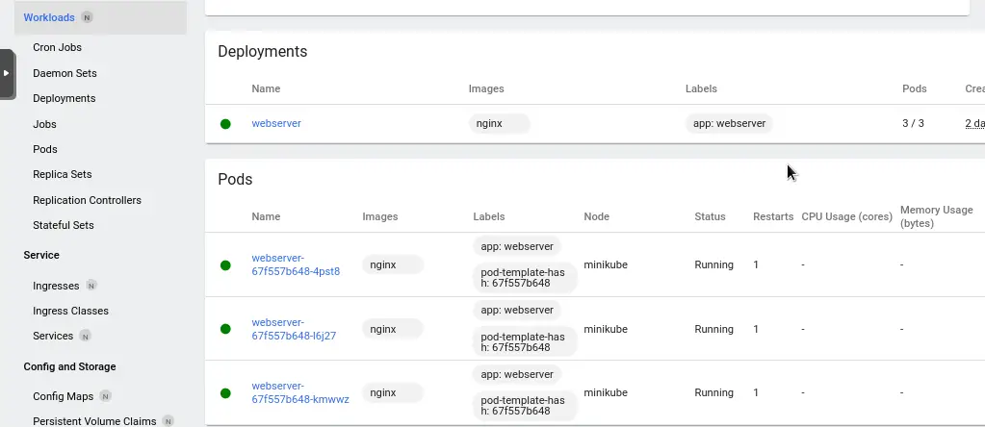Click the N badge beside Ingresses
This screenshot has width=985, height=427.
(x=91, y=286)
